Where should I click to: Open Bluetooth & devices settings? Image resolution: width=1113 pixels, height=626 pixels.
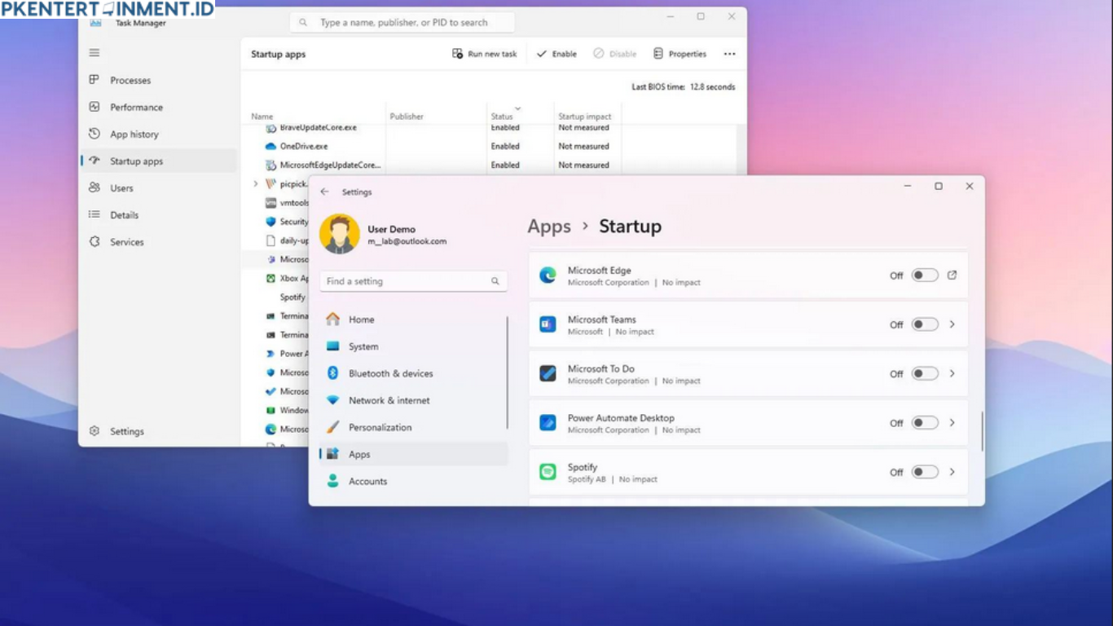click(413, 373)
